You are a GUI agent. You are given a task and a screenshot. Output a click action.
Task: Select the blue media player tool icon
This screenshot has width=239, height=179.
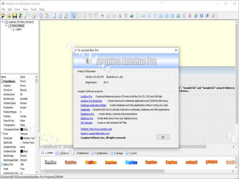tap(202, 16)
